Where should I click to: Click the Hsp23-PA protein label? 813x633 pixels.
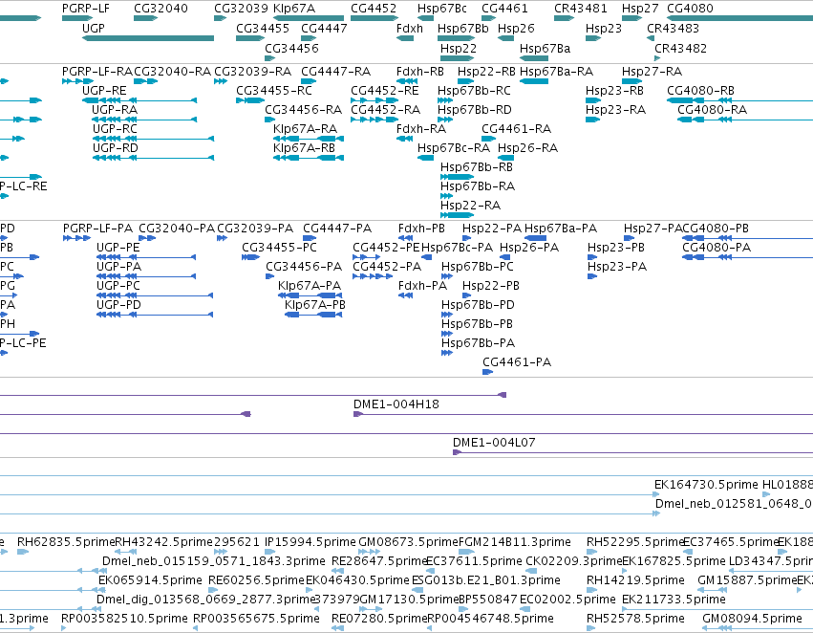617,267
